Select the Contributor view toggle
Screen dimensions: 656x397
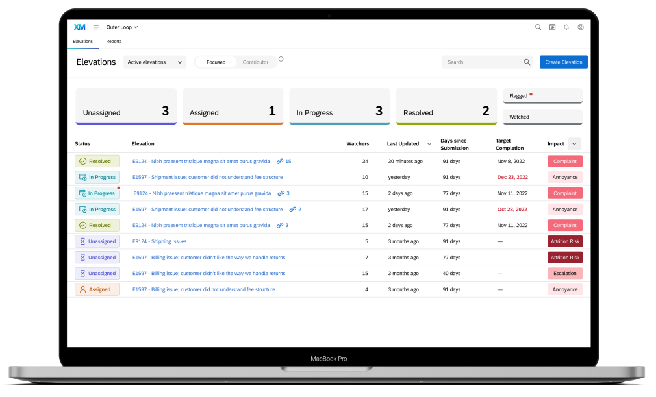click(x=255, y=62)
